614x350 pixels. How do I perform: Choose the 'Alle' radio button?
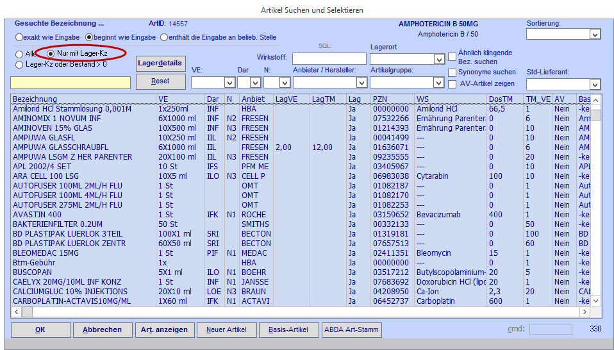tap(19, 54)
